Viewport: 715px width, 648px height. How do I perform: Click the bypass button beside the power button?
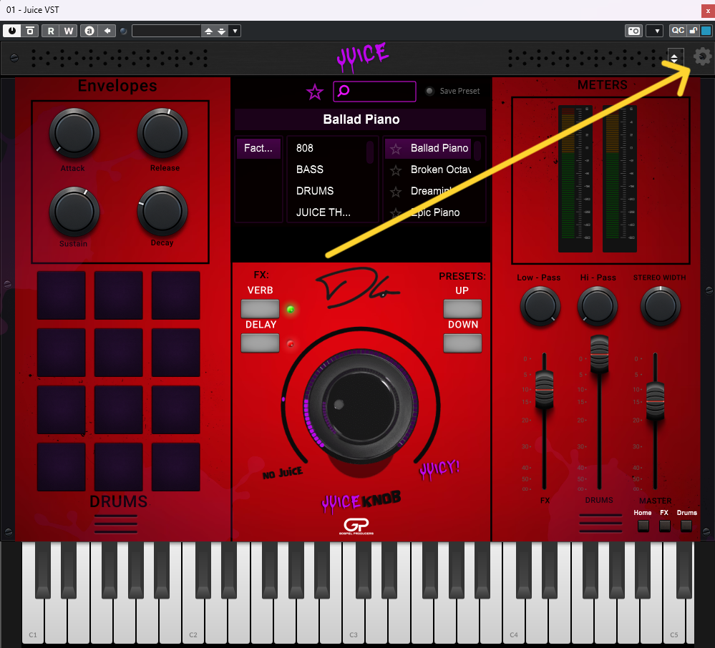point(30,31)
